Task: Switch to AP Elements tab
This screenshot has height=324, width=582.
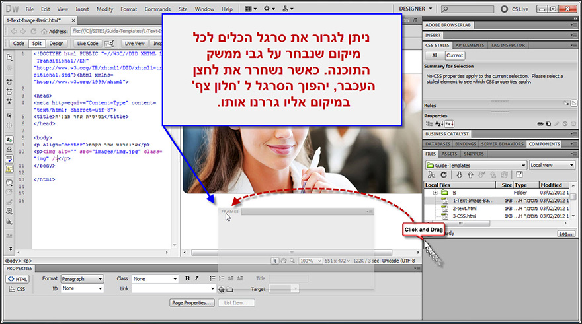Action: pos(470,45)
